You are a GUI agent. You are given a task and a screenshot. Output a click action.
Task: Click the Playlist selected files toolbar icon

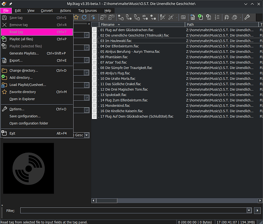click(209, 17)
